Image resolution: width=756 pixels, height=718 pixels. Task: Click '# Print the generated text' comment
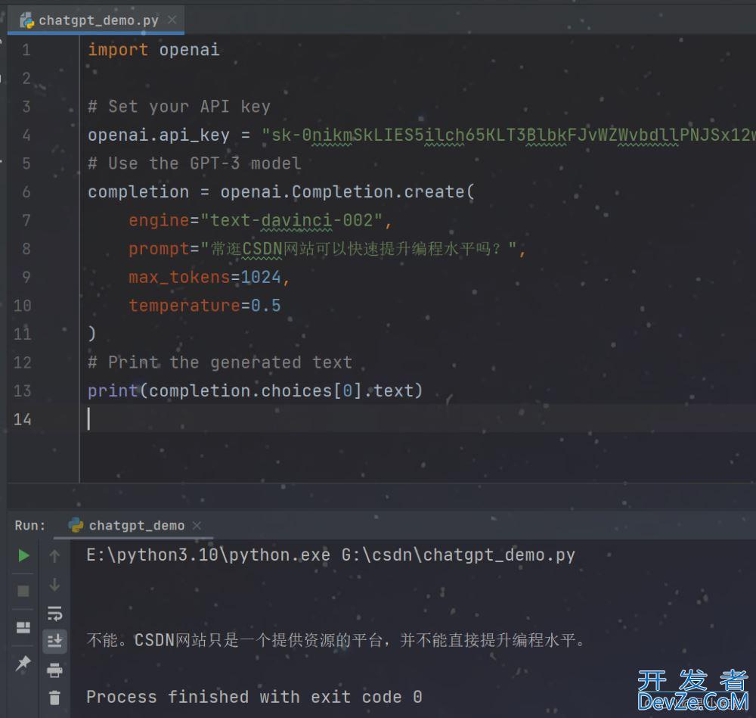coord(220,362)
